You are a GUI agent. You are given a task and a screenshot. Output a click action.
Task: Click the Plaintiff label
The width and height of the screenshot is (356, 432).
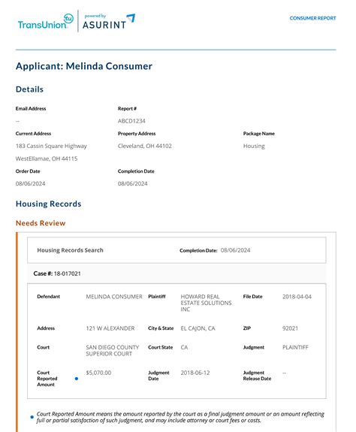click(157, 297)
